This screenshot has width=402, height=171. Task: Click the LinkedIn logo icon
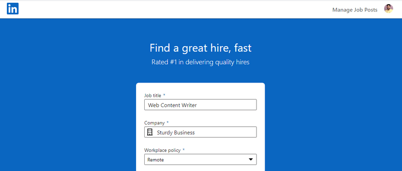(12, 9)
